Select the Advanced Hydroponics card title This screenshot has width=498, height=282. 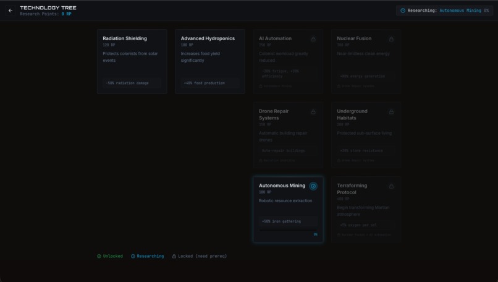[x=208, y=38]
